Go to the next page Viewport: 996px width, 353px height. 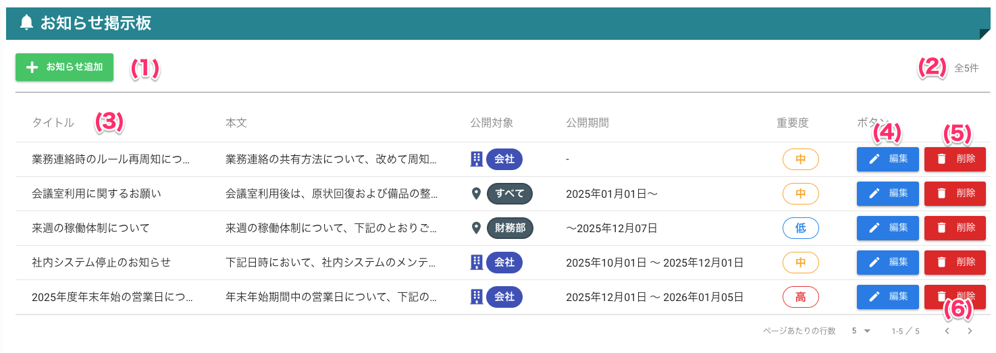(970, 331)
